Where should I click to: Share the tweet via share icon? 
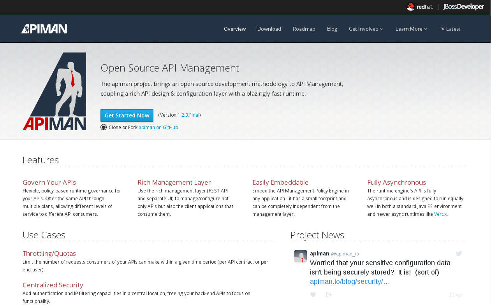[329, 295]
